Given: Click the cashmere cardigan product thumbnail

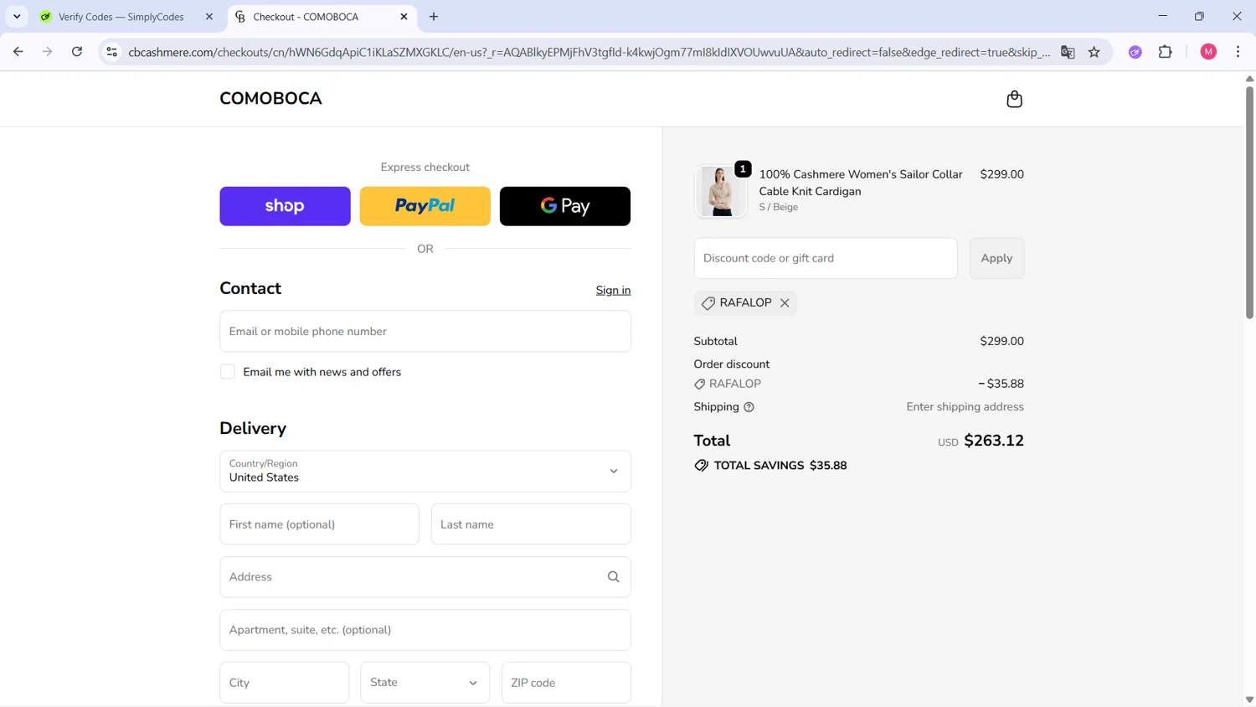Looking at the screenshot, I should (720, 191).
